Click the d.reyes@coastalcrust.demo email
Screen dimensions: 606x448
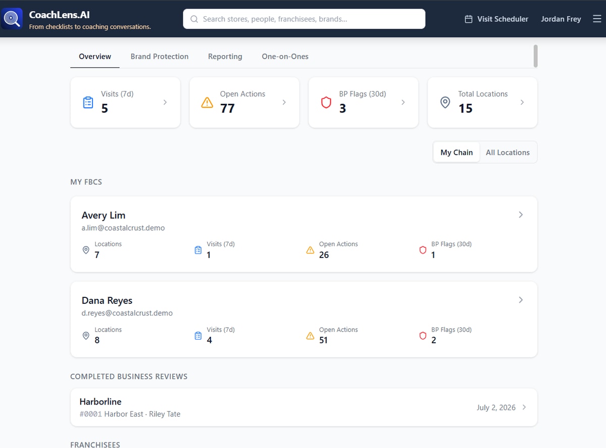click(x=127, y=313)
